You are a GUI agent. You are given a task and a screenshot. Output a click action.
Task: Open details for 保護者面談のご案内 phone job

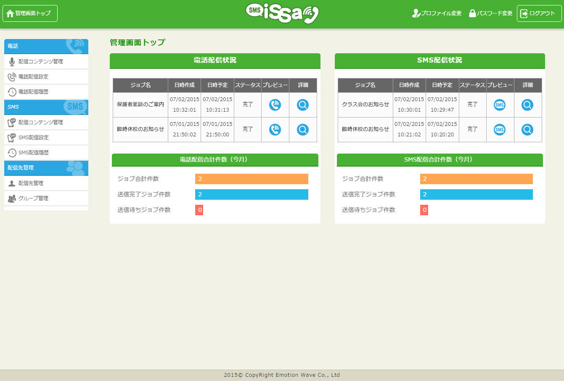point(303,105)
